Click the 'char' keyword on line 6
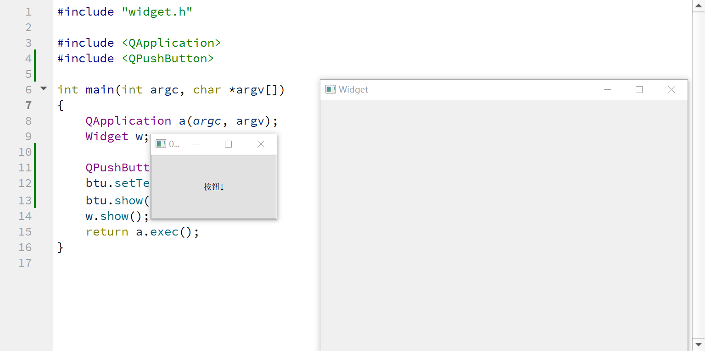Screen dimensions: 705x351 pyautogui.click(x=207, y=89)
